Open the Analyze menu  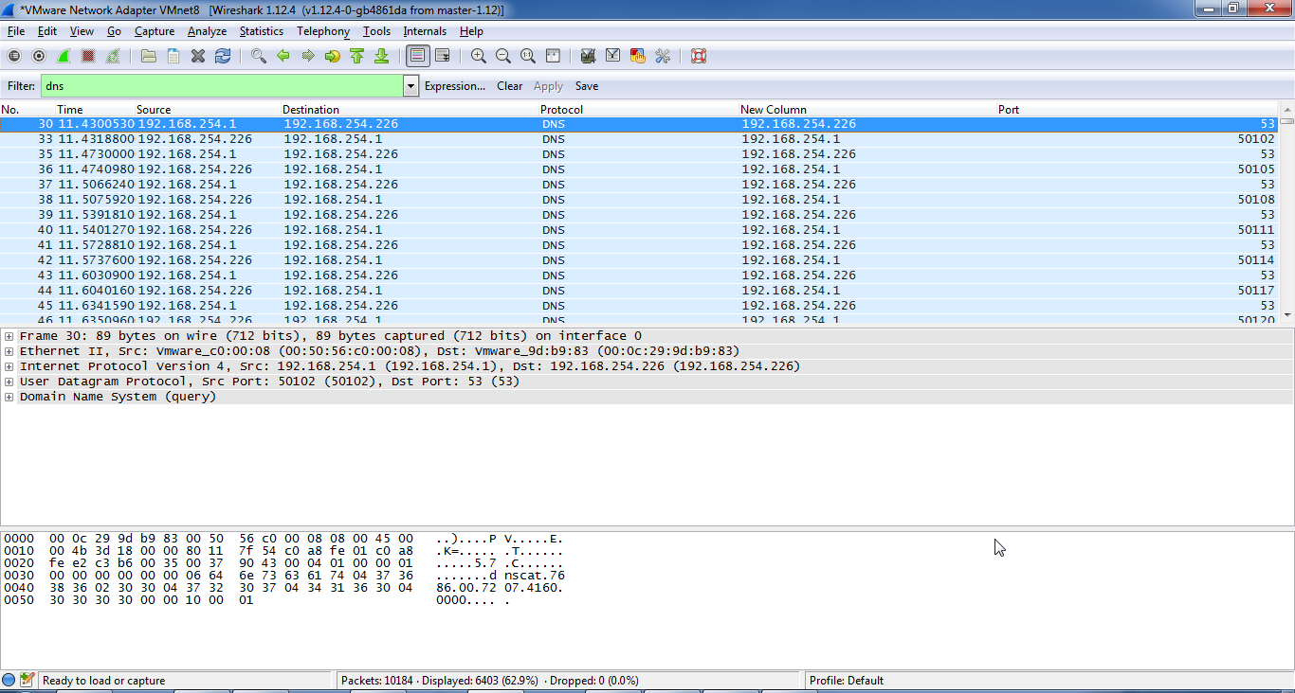pyautogui.click(x=207, y=31)
